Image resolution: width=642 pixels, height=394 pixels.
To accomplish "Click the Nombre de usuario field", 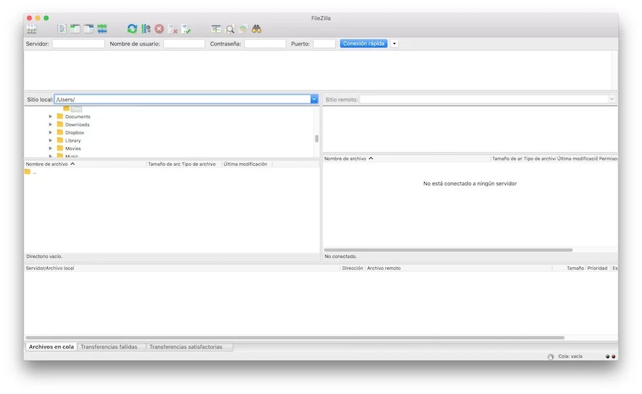I will coord(184,44).
